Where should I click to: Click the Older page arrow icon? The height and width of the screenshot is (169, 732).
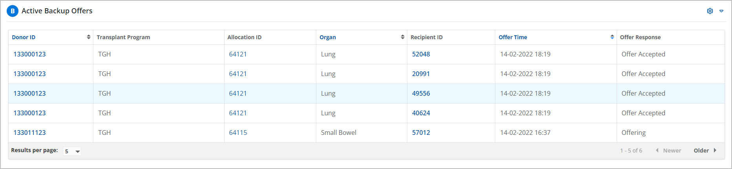coord(715,150)
